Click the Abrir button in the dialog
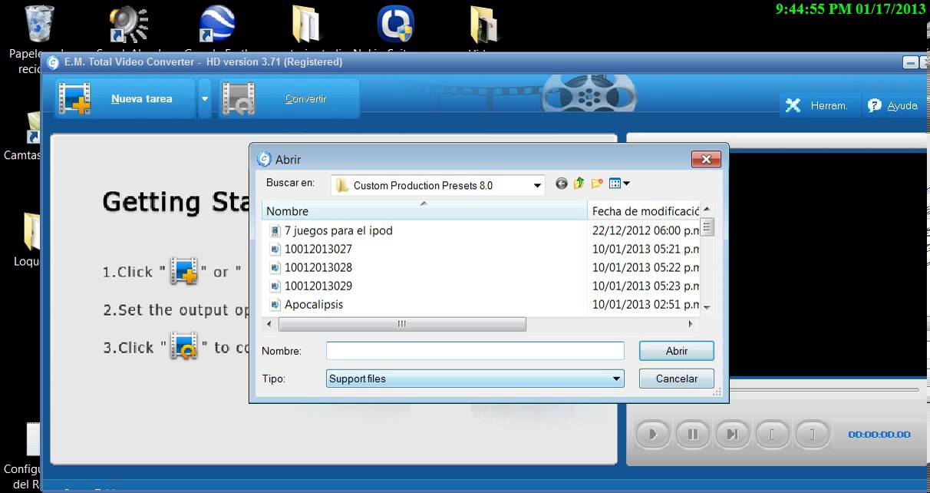This screenshot has width=930, height=493. (677, 351)
